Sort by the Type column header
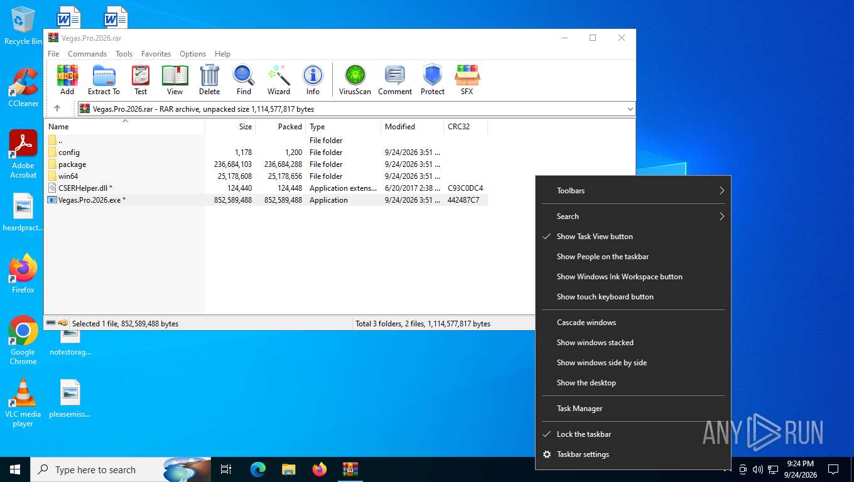 point(343,126)
